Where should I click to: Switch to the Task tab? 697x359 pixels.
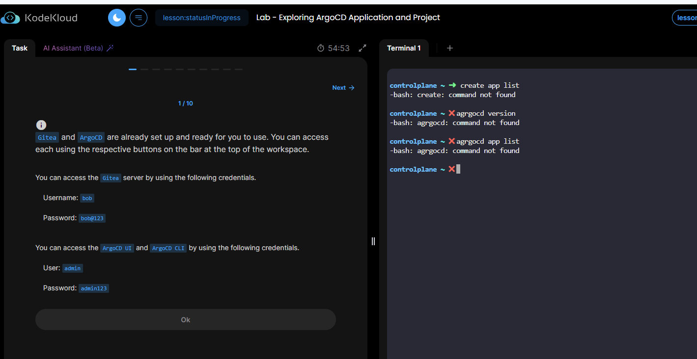[x=20, y=48]
